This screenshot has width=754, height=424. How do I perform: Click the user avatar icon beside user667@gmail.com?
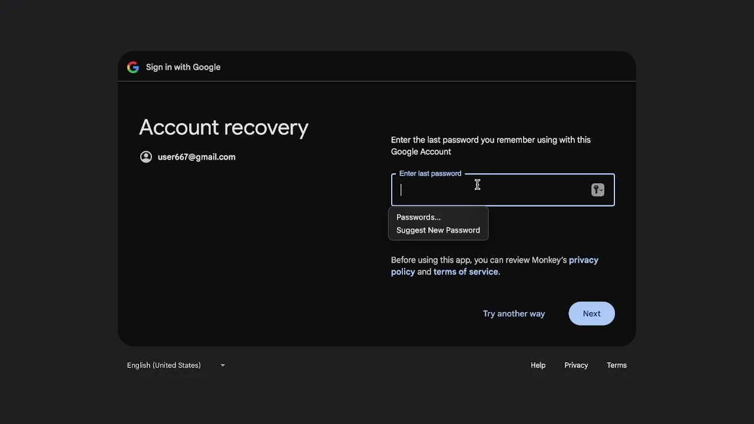tap(146, 157)
